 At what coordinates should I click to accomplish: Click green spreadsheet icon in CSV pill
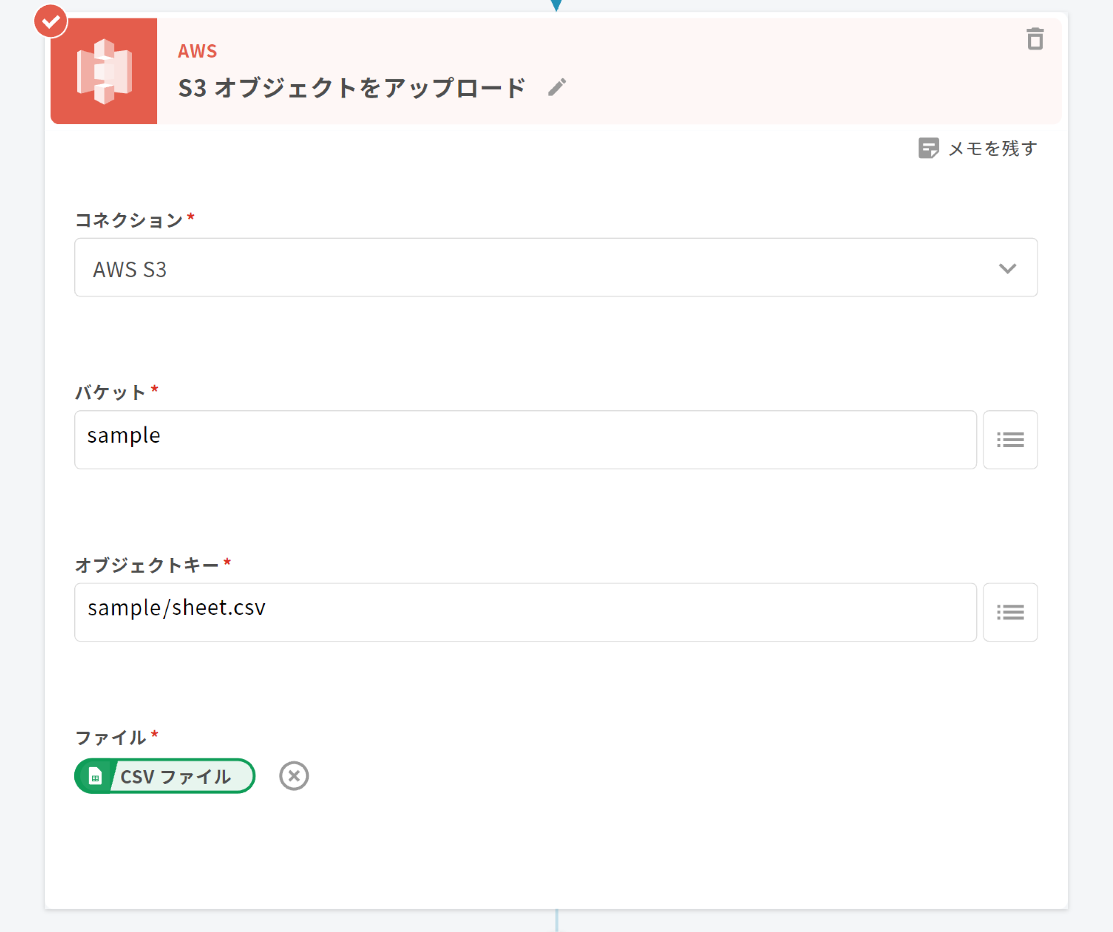[95, 777]
